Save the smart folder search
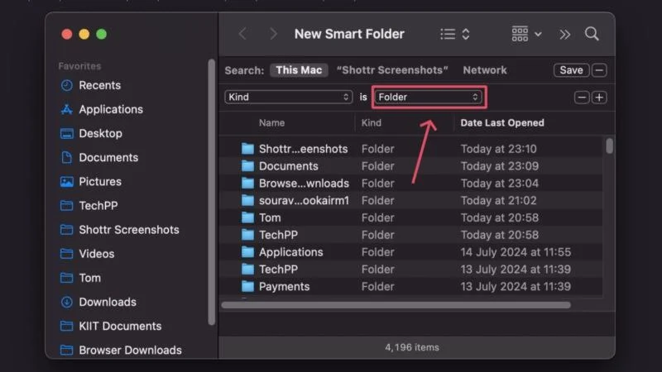Image resolution: width=662 pixels, height=372 pixels. tap(571, 70)
